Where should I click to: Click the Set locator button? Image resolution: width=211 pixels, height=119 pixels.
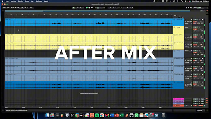pos(175,16)
